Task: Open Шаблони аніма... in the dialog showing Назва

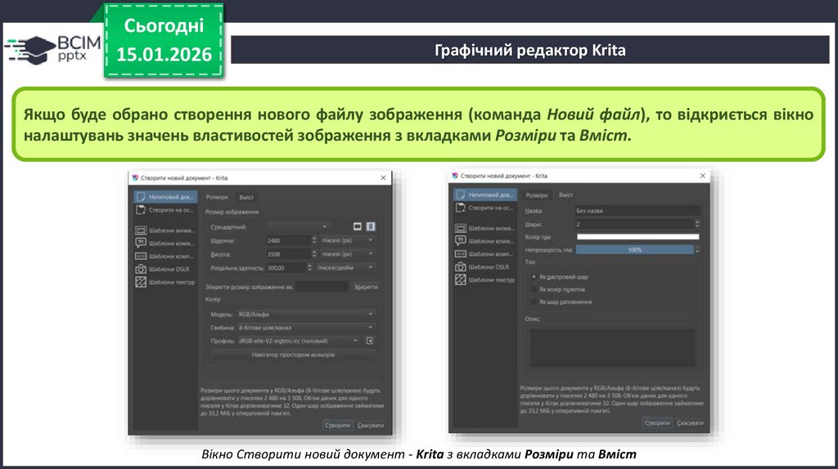Action: click(x=485, y=228)
